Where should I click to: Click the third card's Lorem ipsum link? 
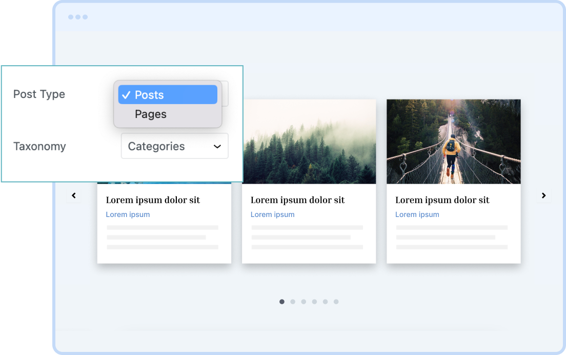417,214
